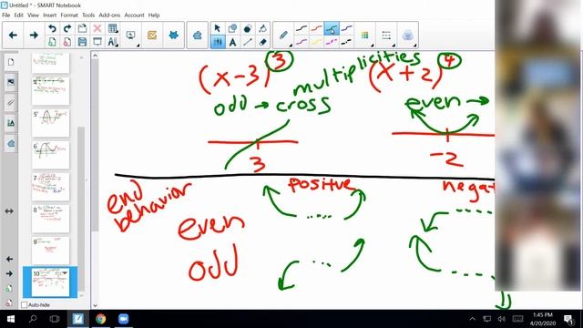The height and width of the screenshot is (328, 583).
Task: Open the Gallery tab in sidebar
Action: 11,82
